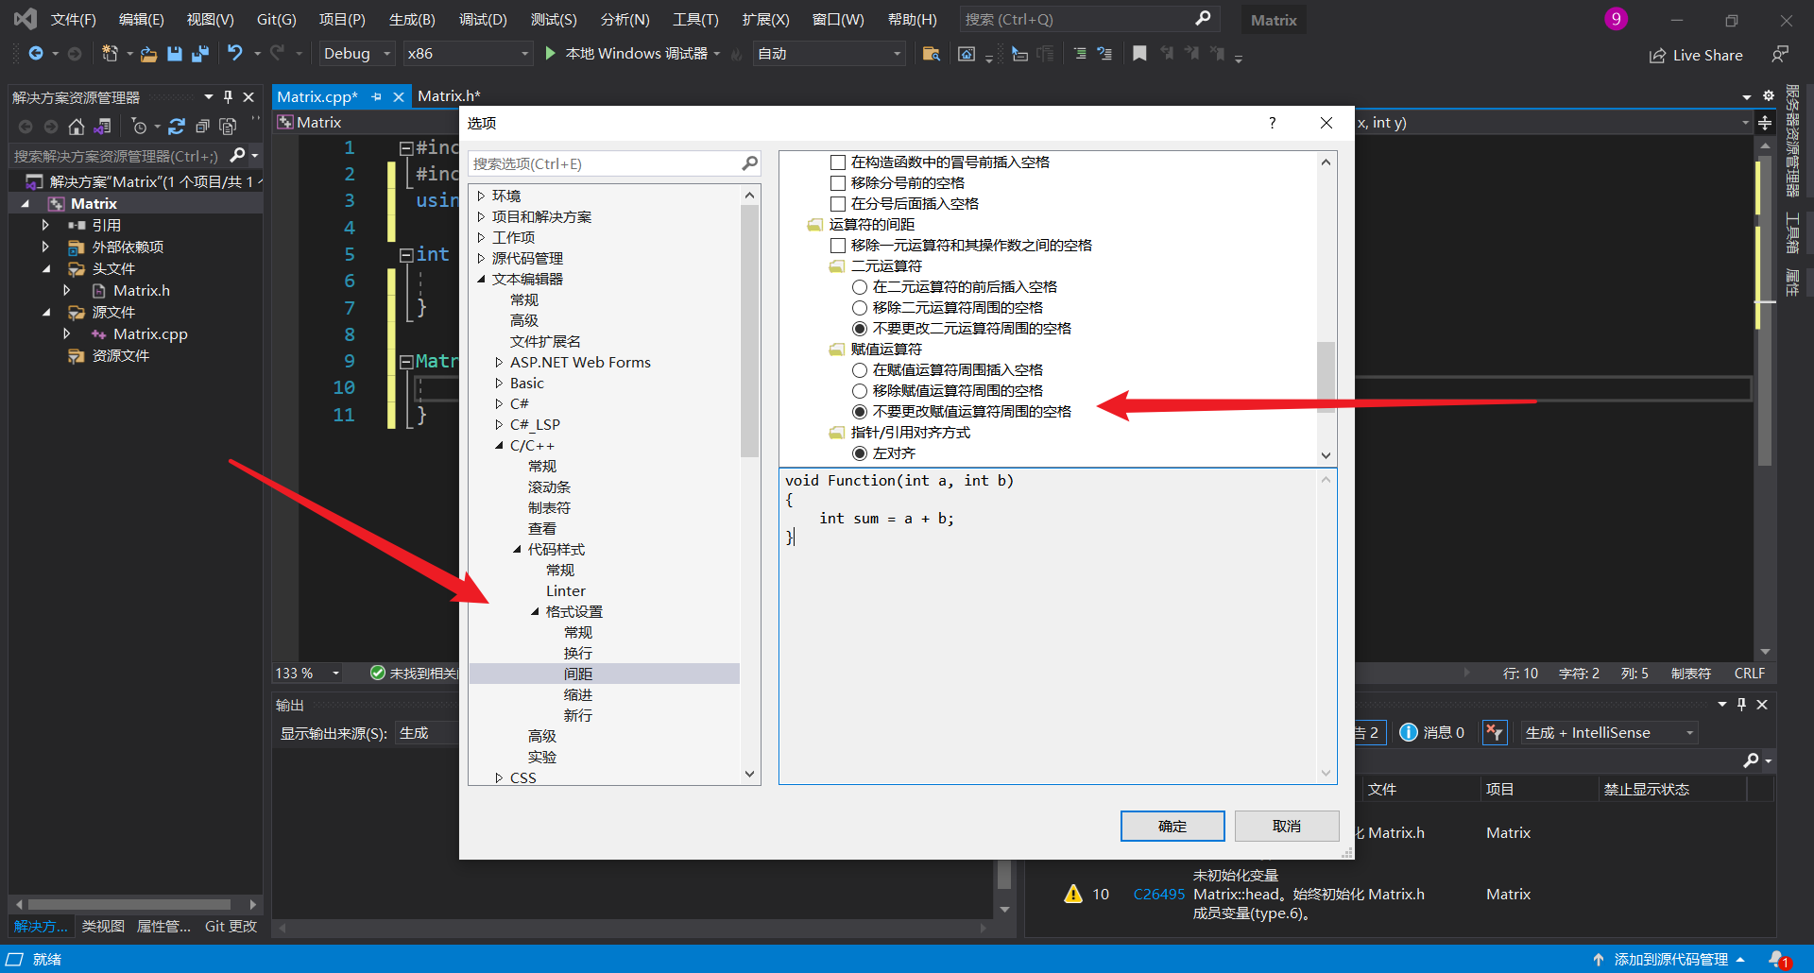Viewport: 1814px width, 973px height.
Task: Check 移除一元运算符和其操作数之间的空格
Action: point(838,246)
